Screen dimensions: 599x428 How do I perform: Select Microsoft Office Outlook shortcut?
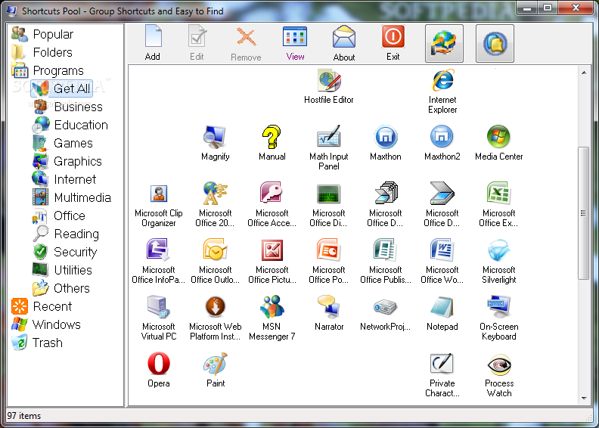coord(215,262)
